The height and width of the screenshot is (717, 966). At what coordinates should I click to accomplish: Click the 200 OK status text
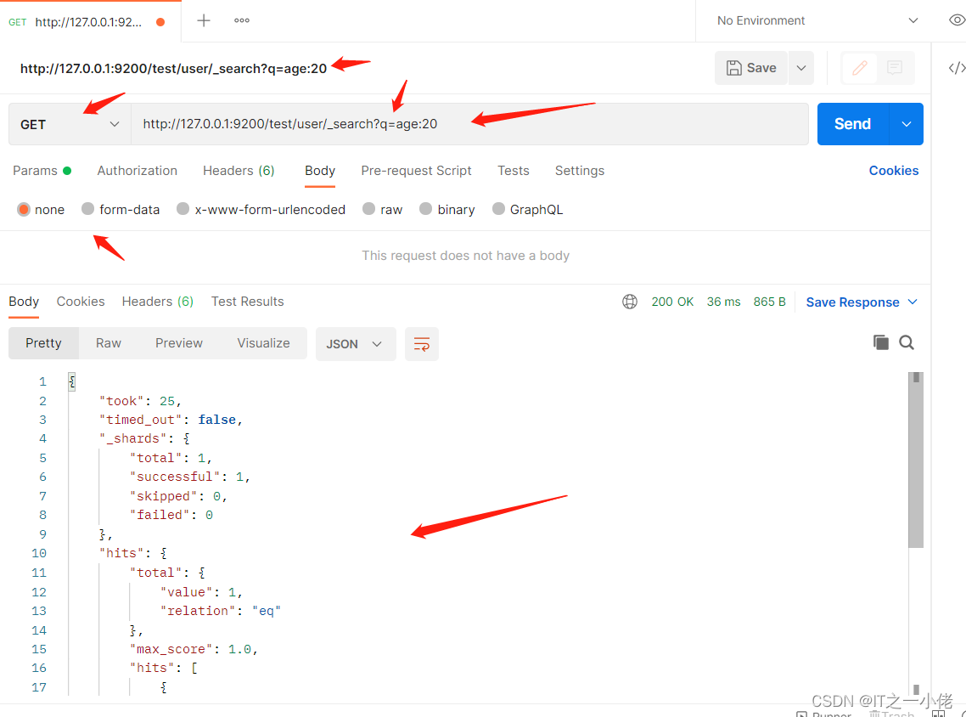(x=672, y=302)
